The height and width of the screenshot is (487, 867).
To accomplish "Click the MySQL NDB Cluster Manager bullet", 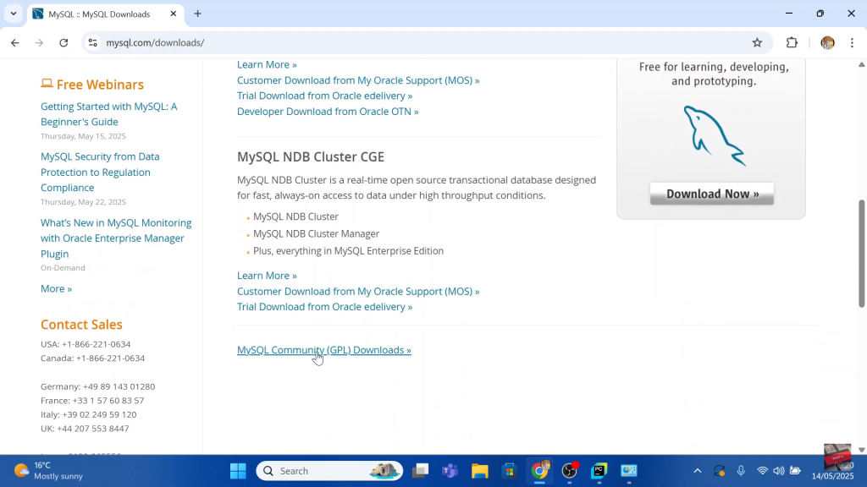I will 317,233.
